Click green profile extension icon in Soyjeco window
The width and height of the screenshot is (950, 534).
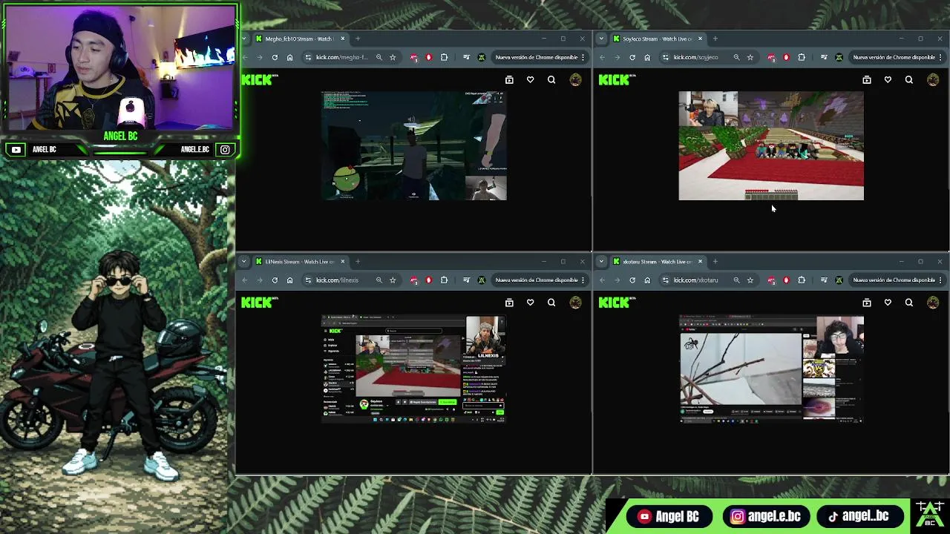pos(839,57)
